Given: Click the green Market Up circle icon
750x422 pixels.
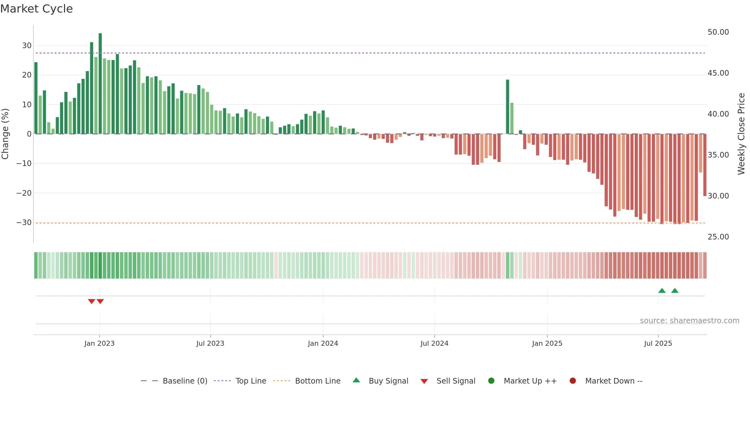Looking at the screenshot, I should 491,381.
